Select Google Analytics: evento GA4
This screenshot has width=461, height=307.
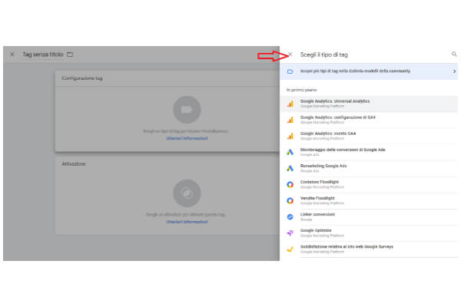click(x=370, y=136)
